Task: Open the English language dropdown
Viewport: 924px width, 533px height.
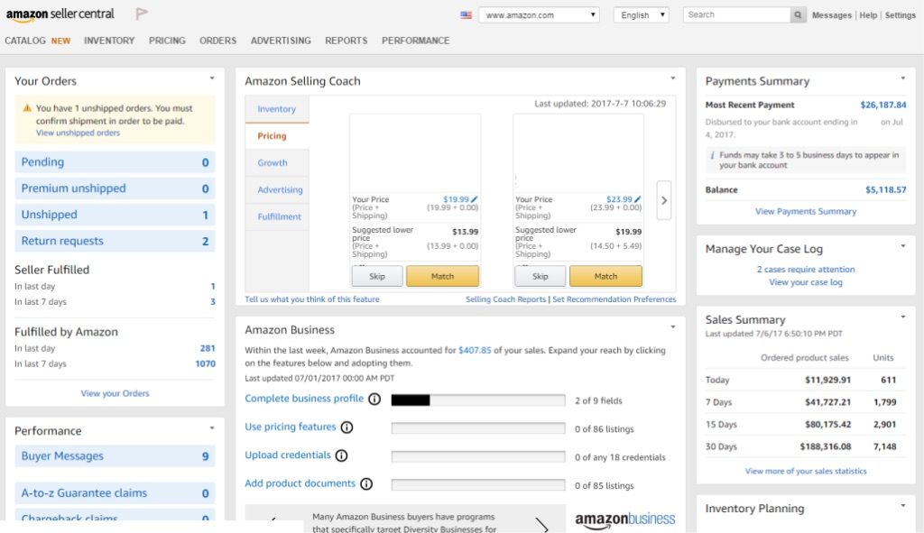Action: (x=642, y=14)
